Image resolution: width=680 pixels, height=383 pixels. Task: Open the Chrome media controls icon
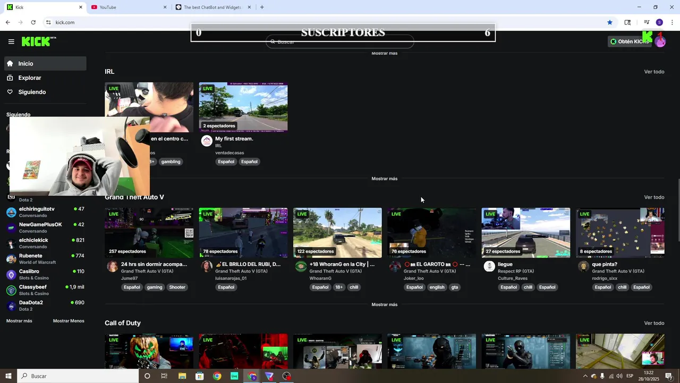647,22
